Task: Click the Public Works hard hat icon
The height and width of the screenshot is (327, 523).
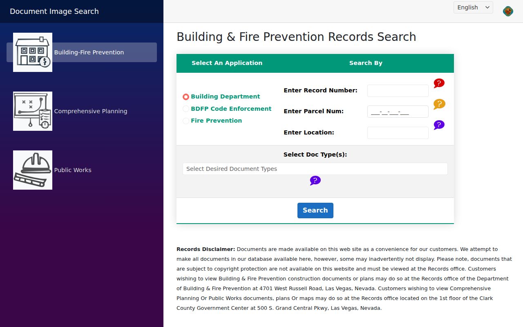Action: (33, 170)
